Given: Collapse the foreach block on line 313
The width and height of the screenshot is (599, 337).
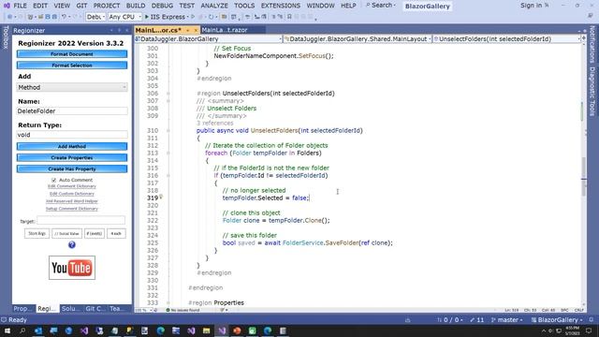Looking at the screenshot, I should click(168, 153).
